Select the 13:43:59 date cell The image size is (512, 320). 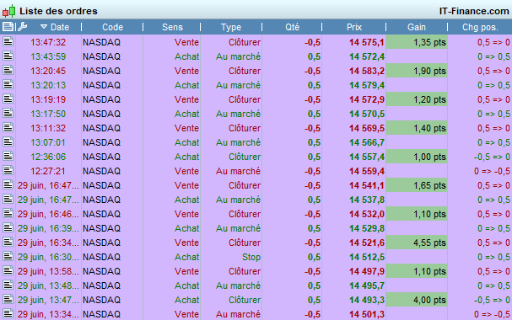(48, 56)
